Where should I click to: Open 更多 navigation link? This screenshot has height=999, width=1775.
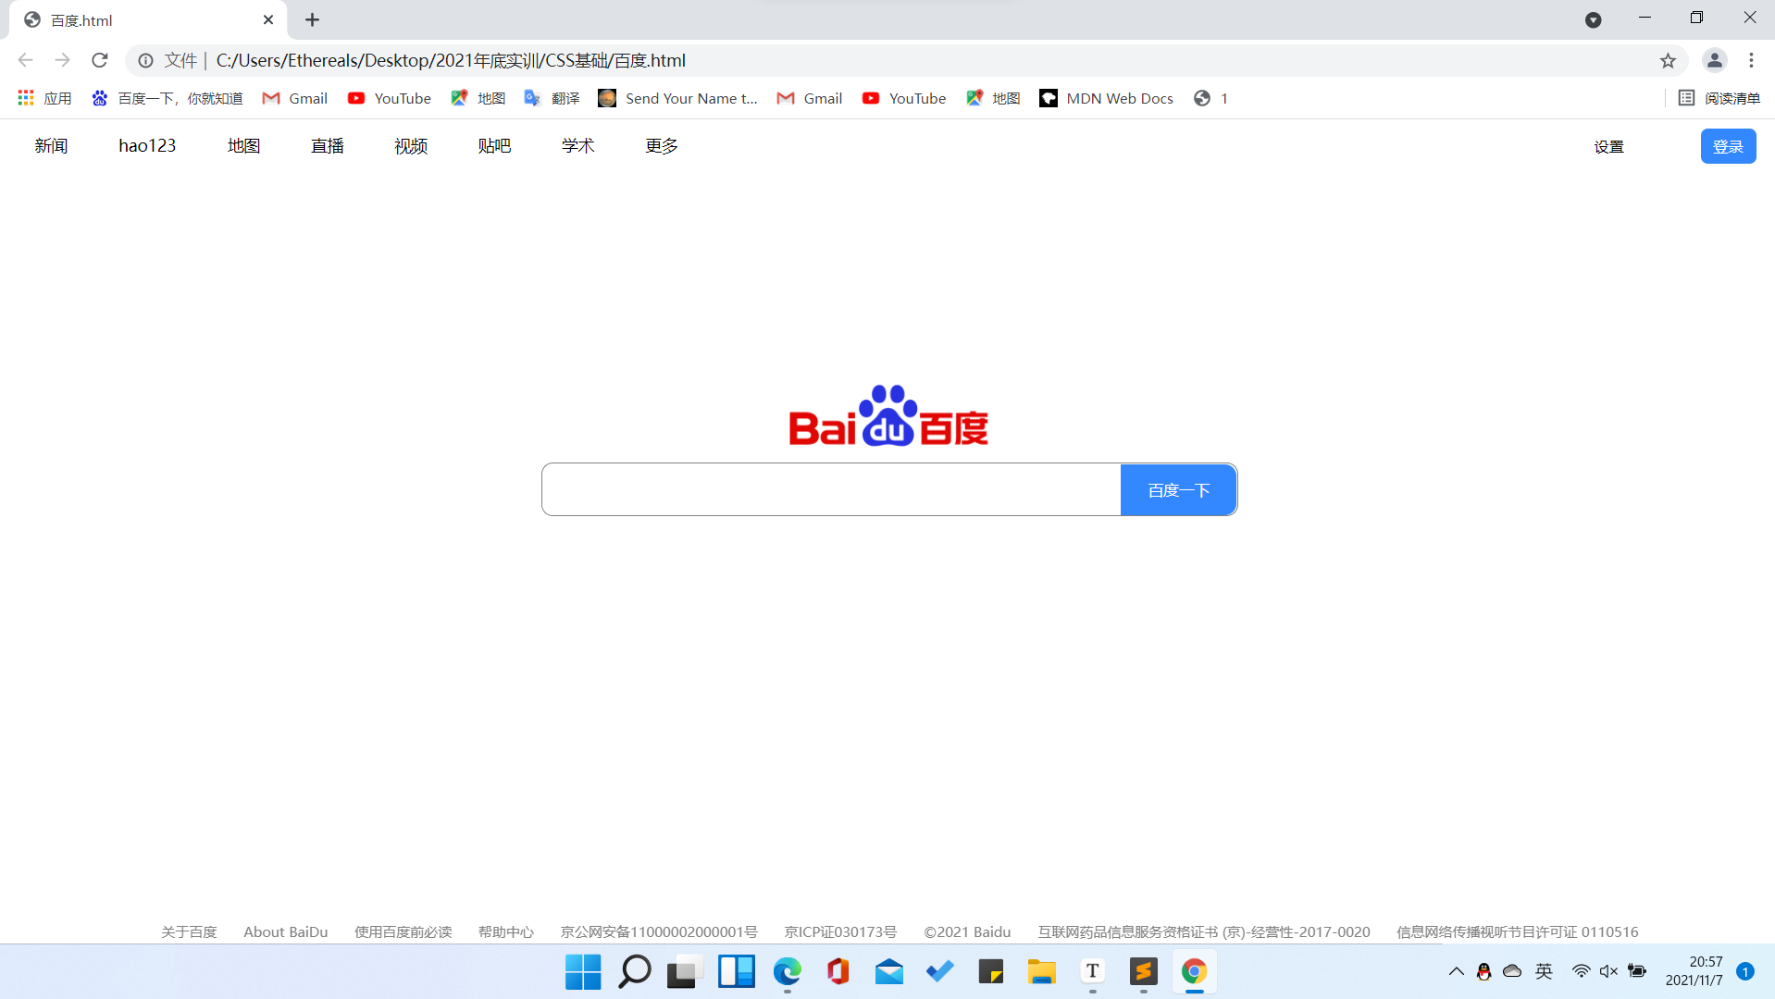(662, 146)
